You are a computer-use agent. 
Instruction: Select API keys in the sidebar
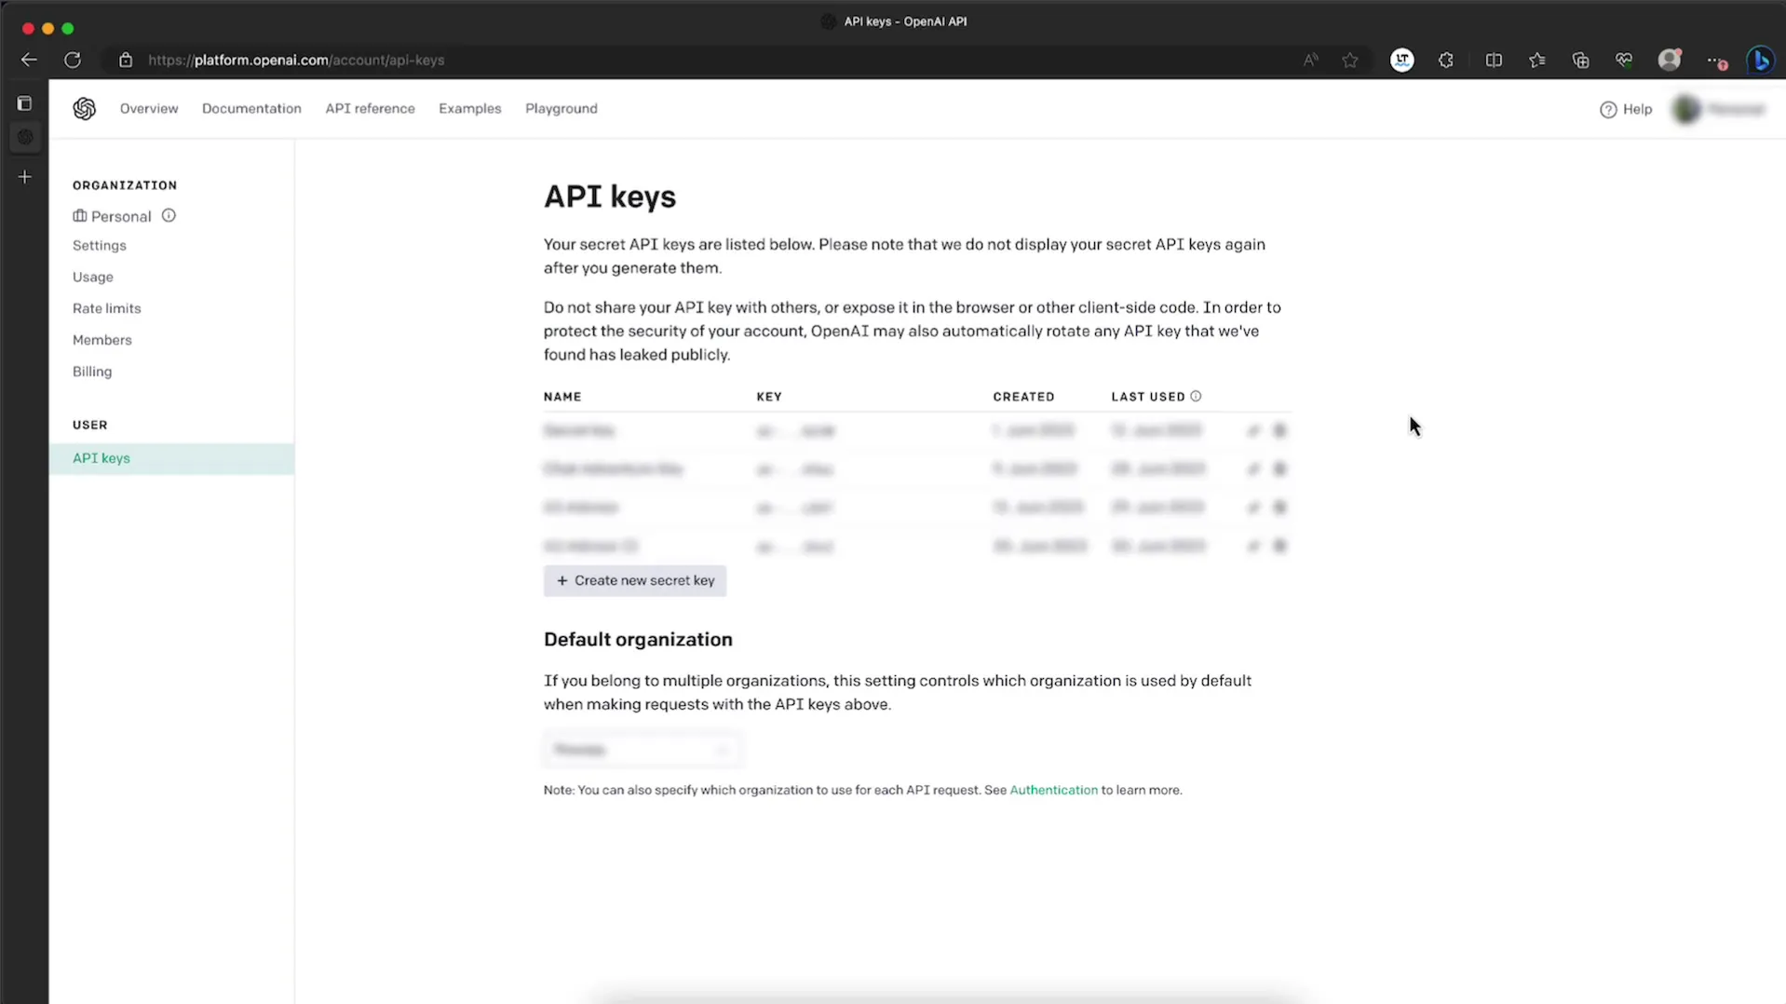click(171, 458)
